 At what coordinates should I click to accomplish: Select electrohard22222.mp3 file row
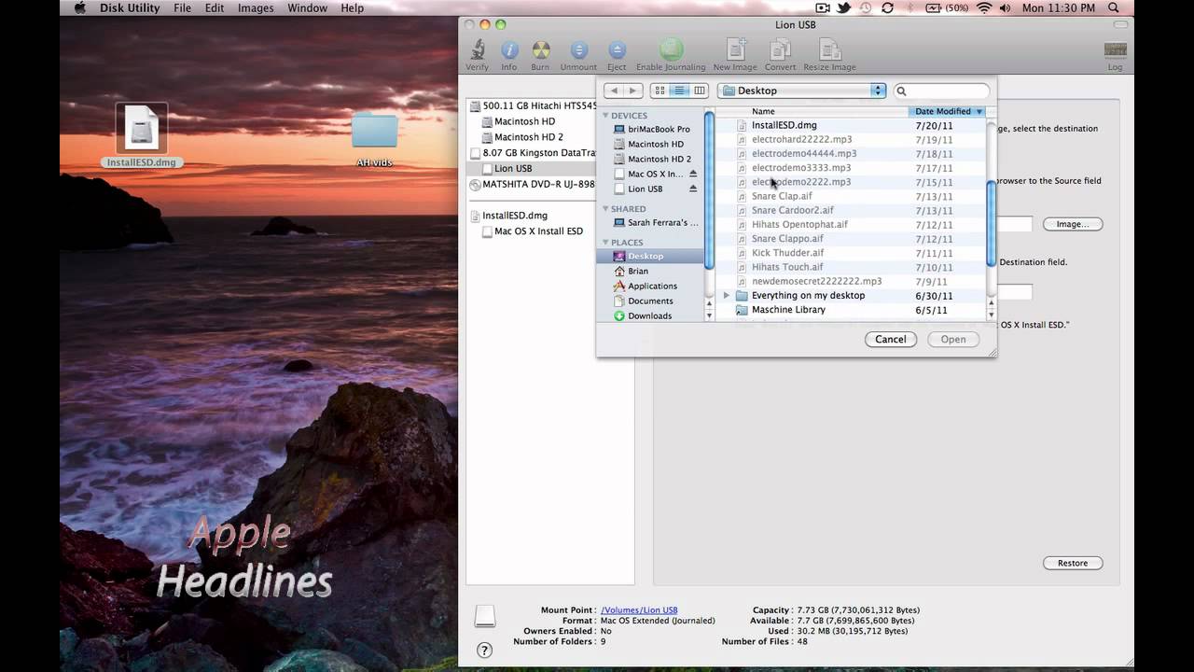[850, 139]
